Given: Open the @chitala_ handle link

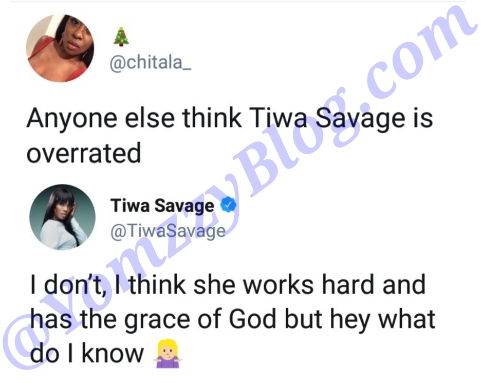Looking at the screenshot, I should pyautogui.click(x=151, y=62).
